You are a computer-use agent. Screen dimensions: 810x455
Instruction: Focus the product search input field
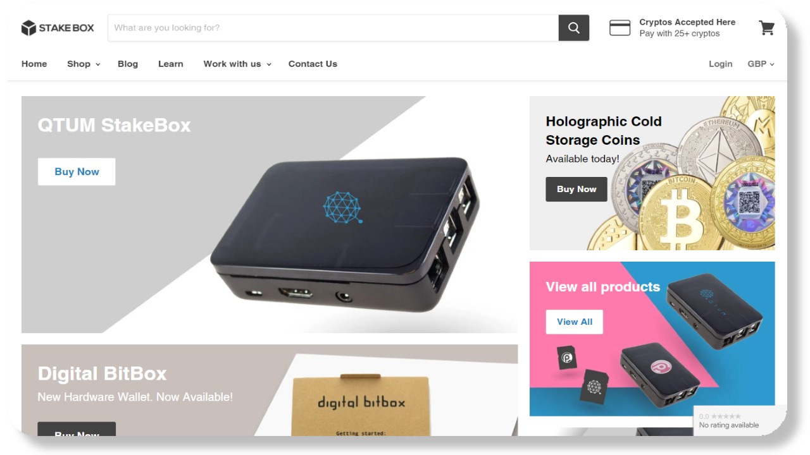[x=333, y=28]
